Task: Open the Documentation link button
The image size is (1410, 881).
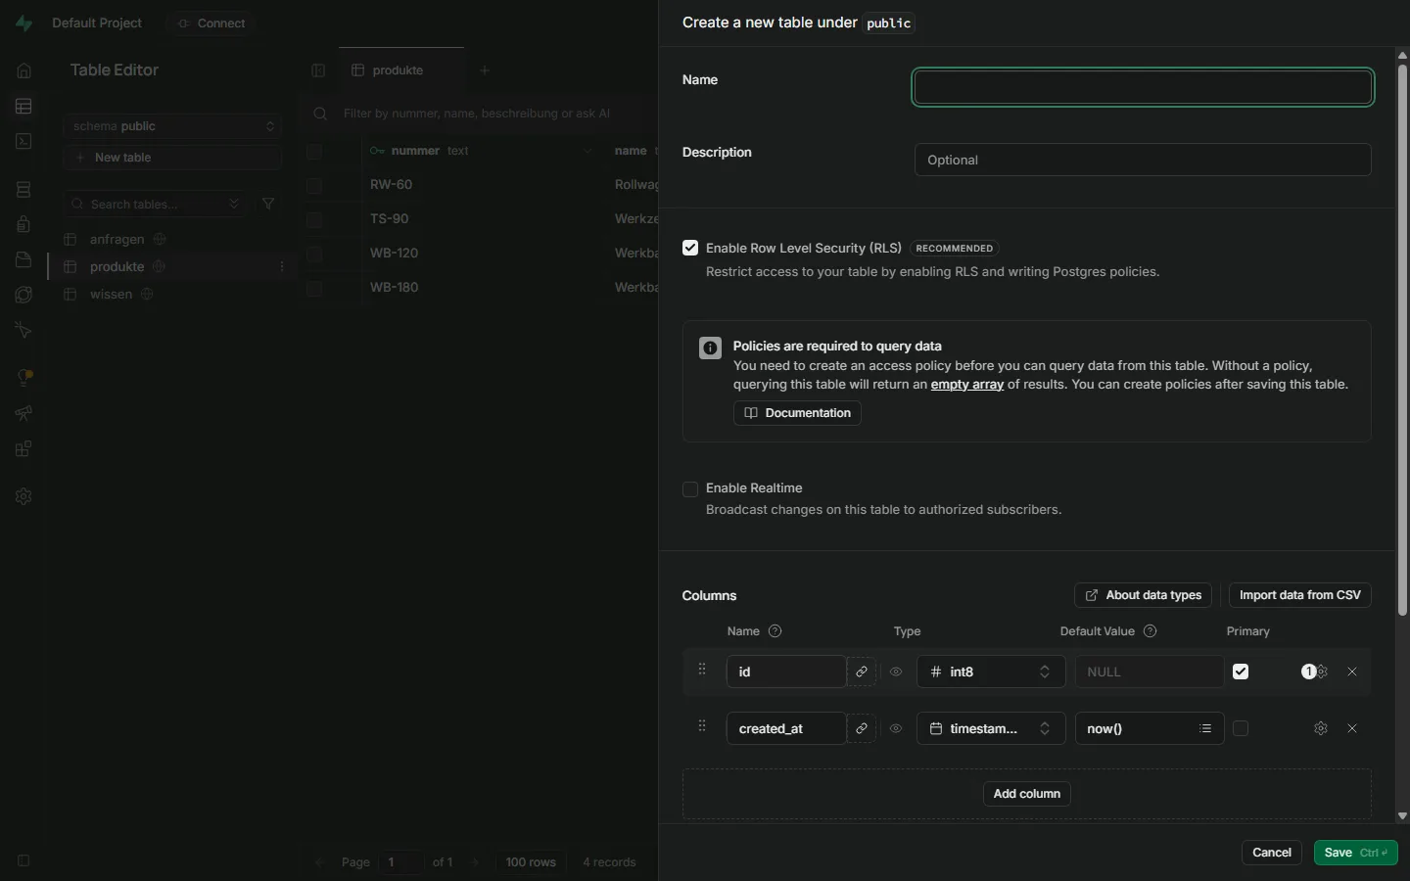Action: [797, 413]
